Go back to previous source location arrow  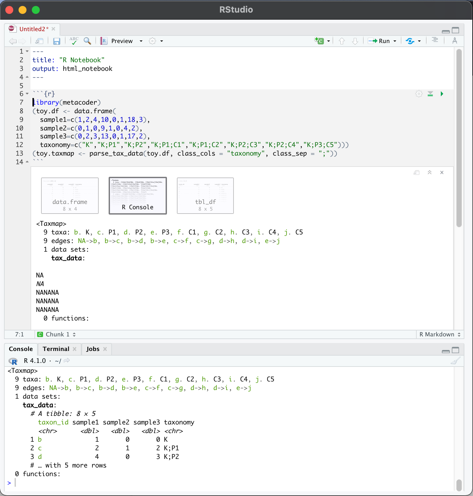13,41
